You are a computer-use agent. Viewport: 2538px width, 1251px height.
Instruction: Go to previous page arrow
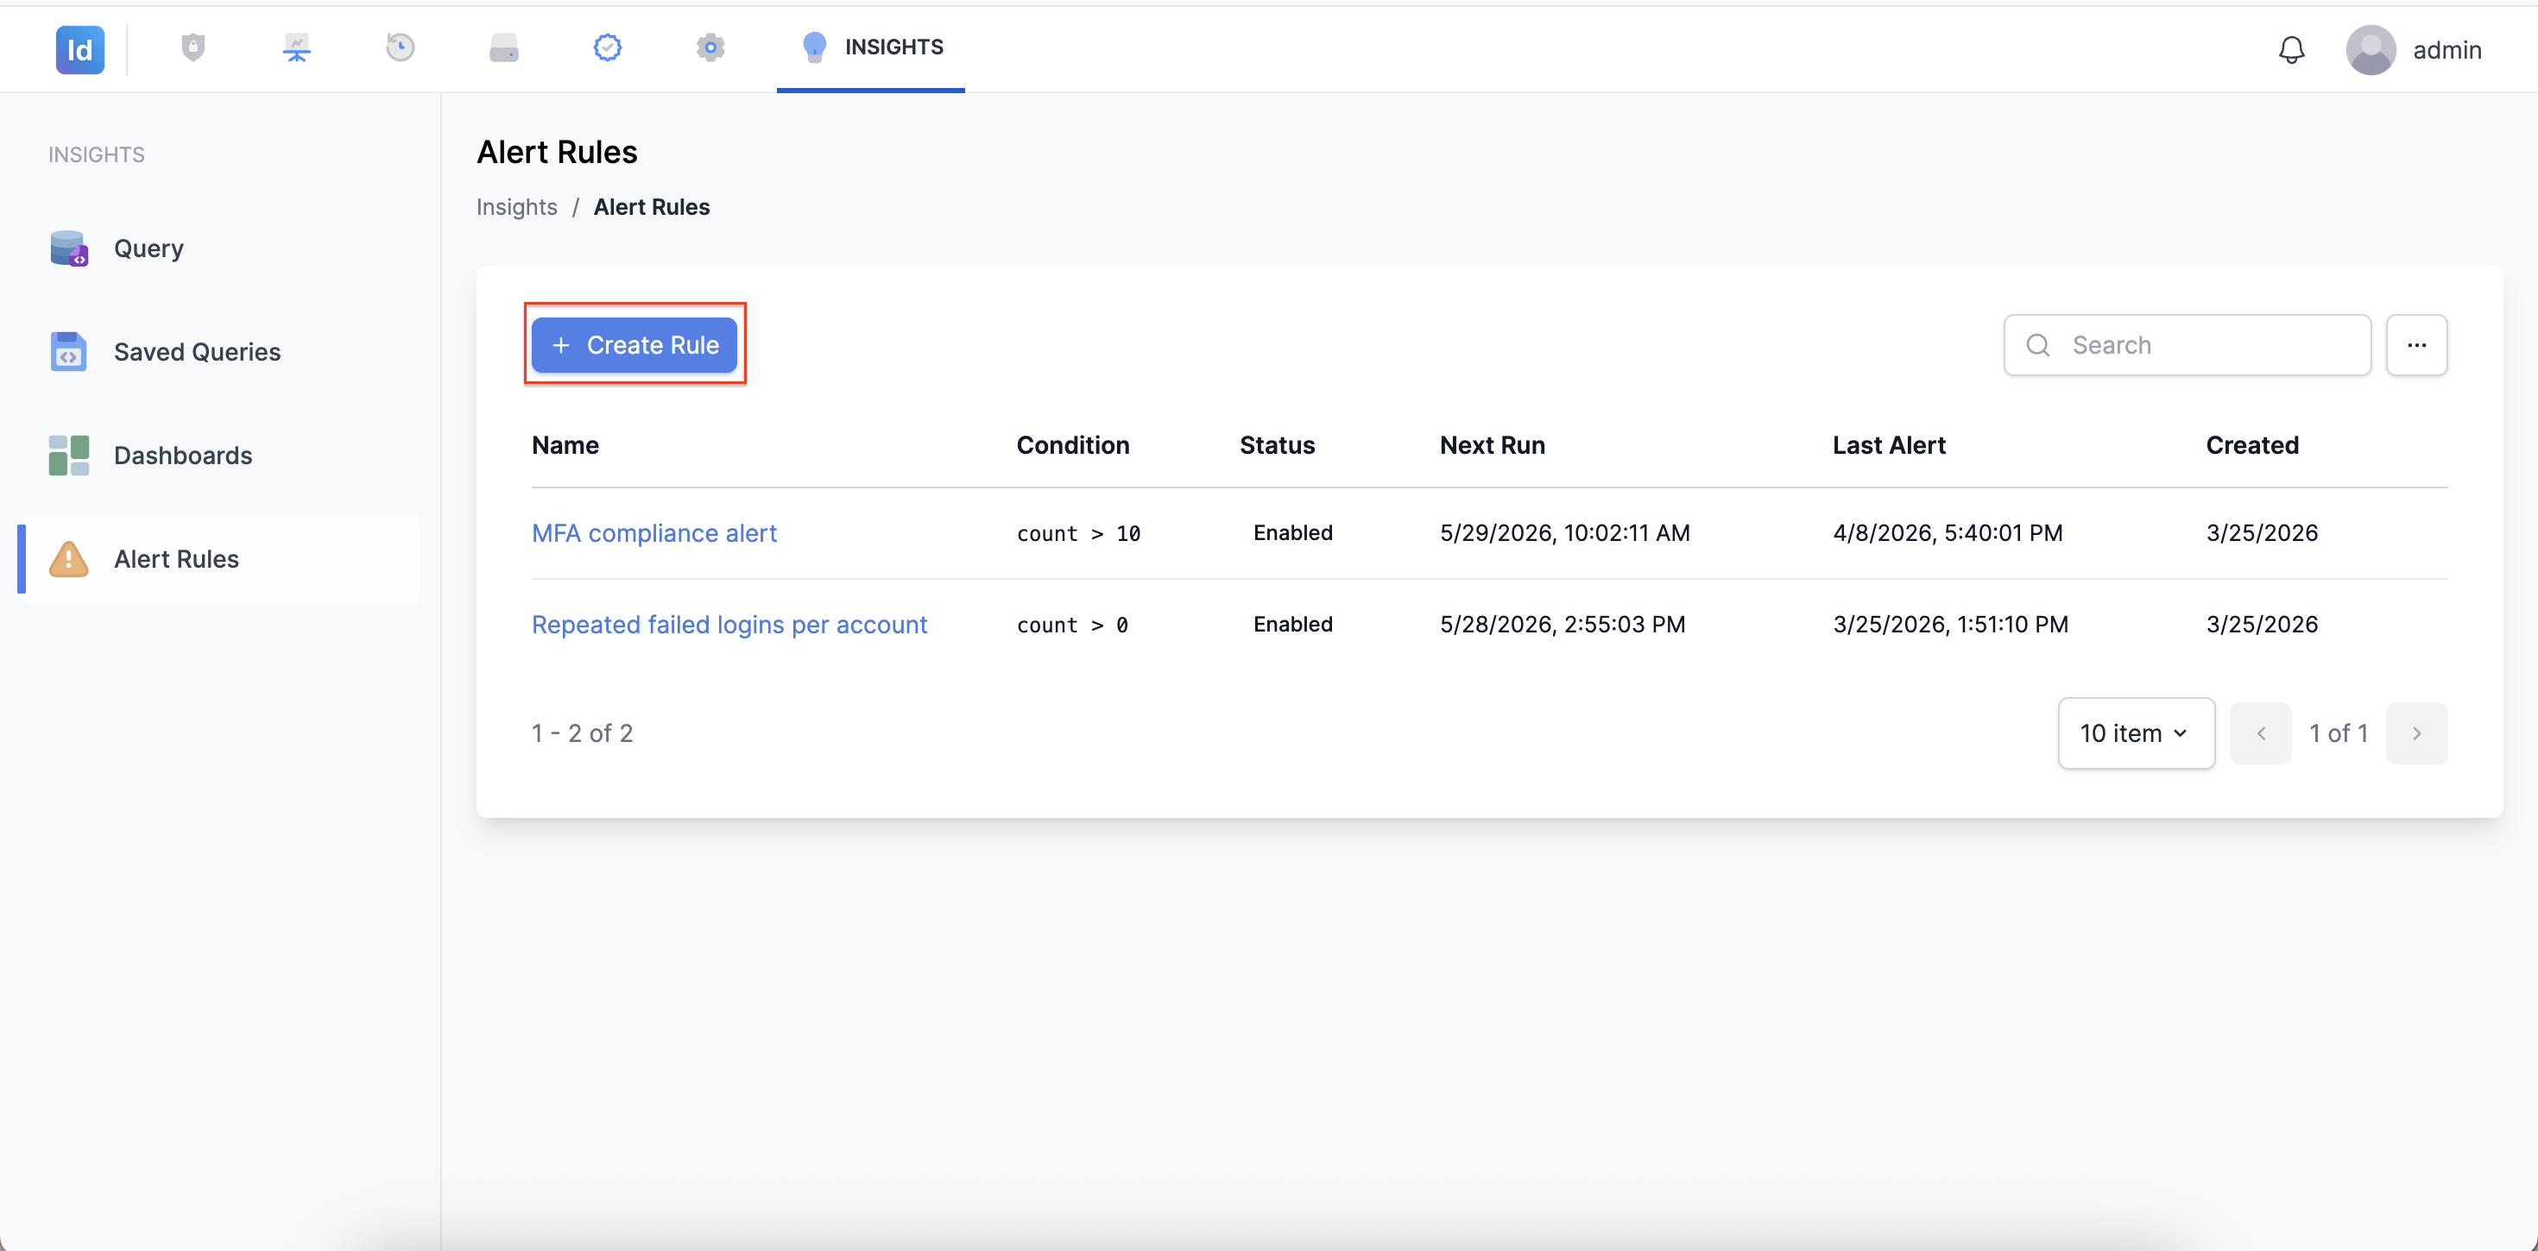(2261, 732)
